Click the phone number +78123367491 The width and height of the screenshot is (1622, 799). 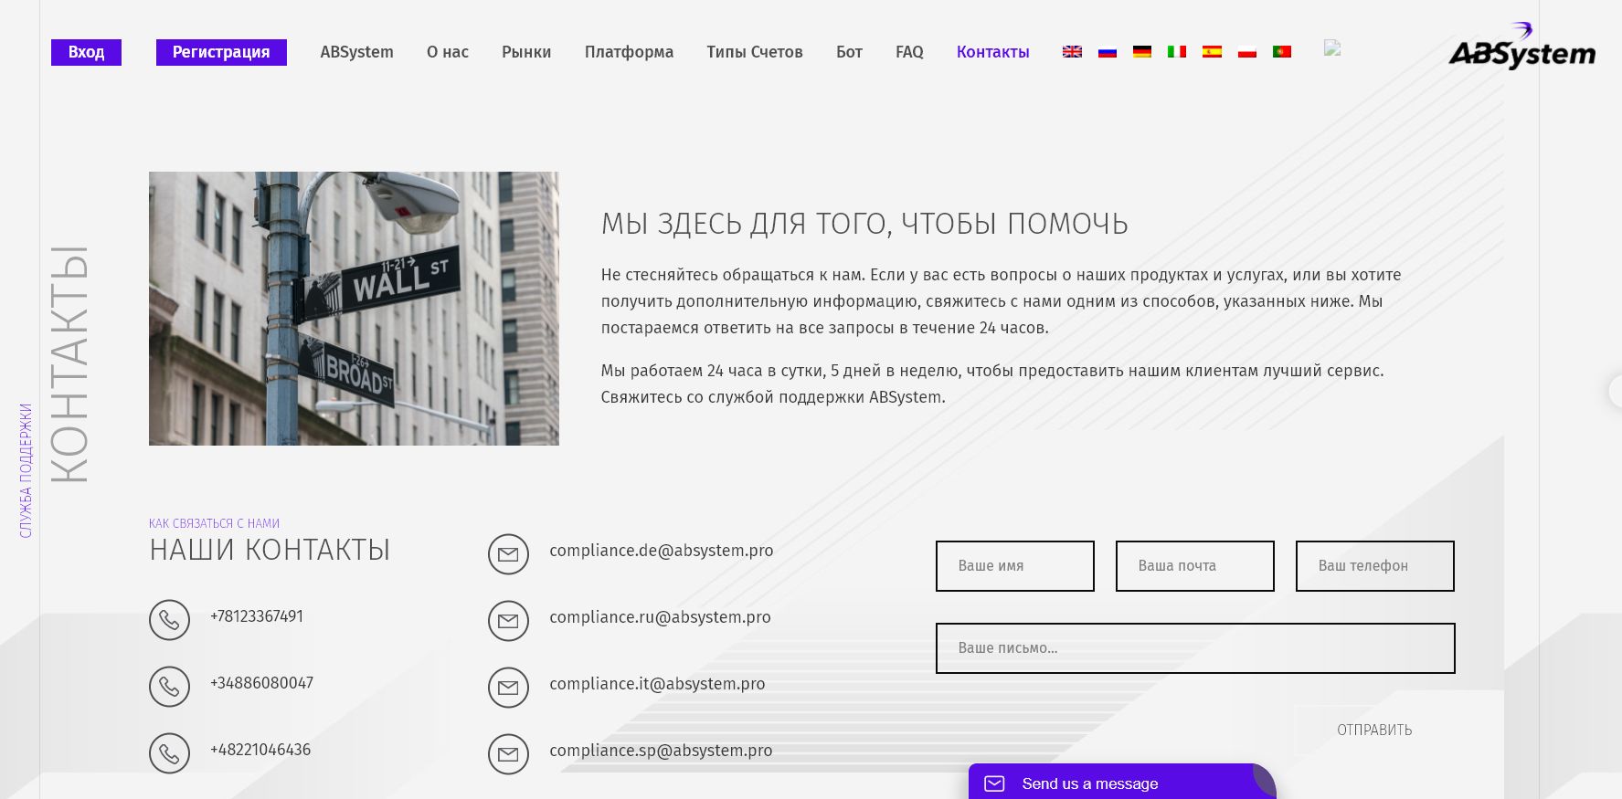257,616
